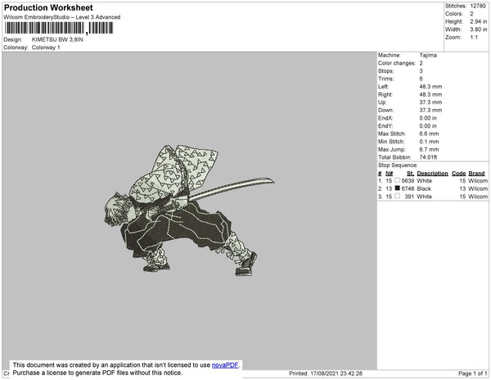Screen dimensions: 491x380
Task: Select the 'Code' column header
Action: pos(459,174)
